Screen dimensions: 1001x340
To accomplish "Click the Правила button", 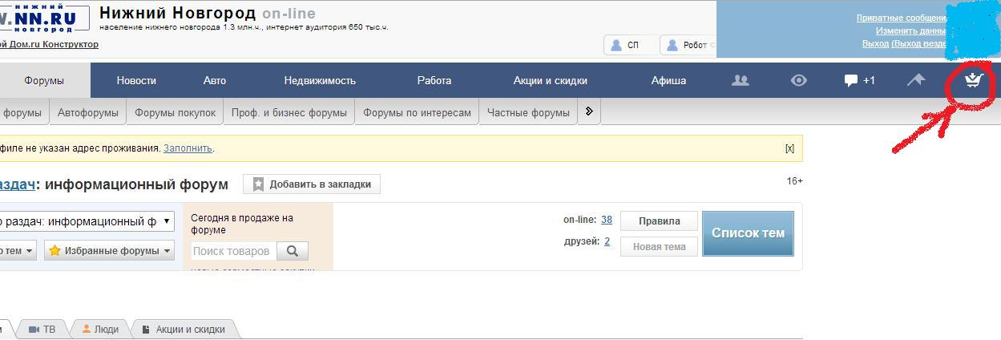I will (659, 221).
